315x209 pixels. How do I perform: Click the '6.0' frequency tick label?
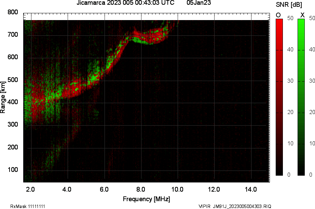(x=104, y=189)
